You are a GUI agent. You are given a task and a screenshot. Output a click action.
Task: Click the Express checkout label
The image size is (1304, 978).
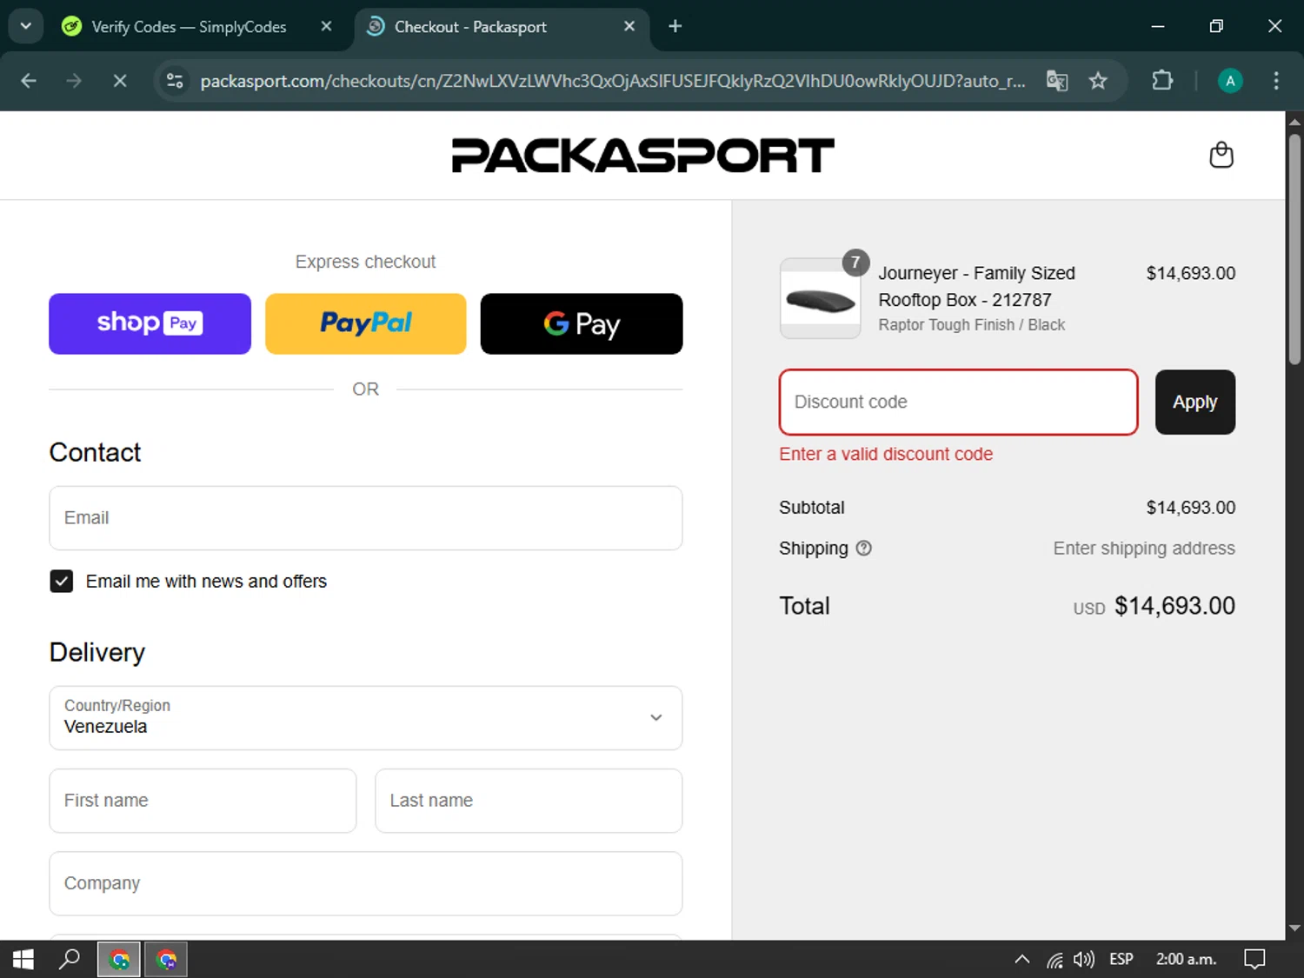[365, 262]
